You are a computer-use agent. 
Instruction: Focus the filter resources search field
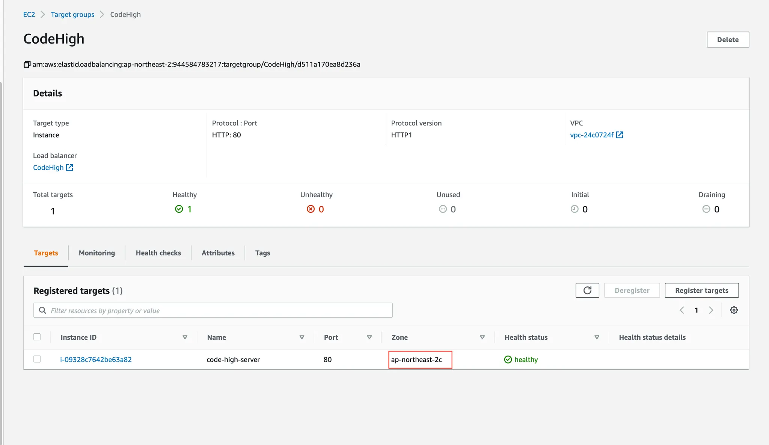point(218,310)
